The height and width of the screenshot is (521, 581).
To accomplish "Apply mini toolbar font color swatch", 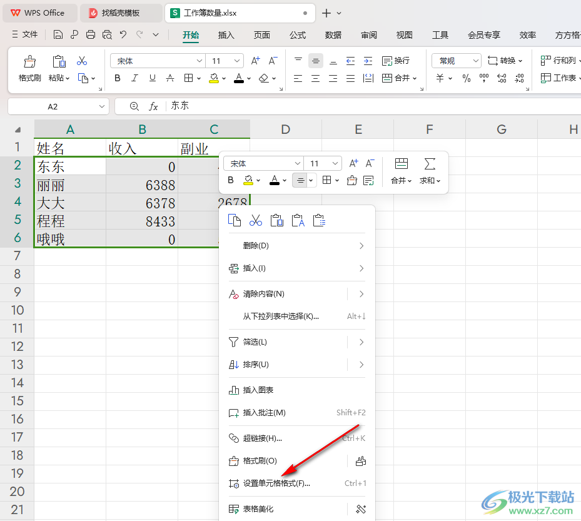I will click(275, 181).
